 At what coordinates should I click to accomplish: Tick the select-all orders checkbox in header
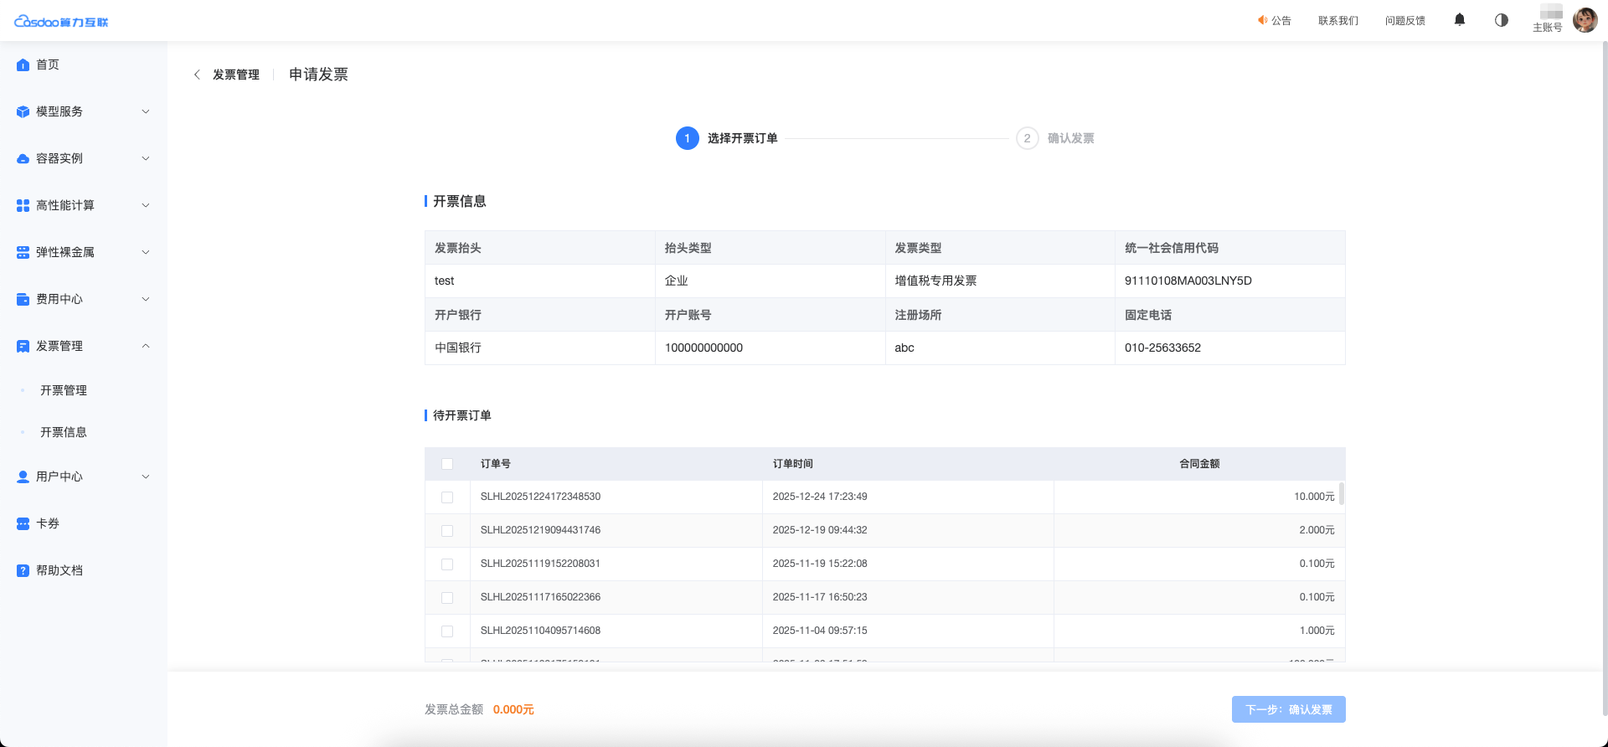click(447, 464)
